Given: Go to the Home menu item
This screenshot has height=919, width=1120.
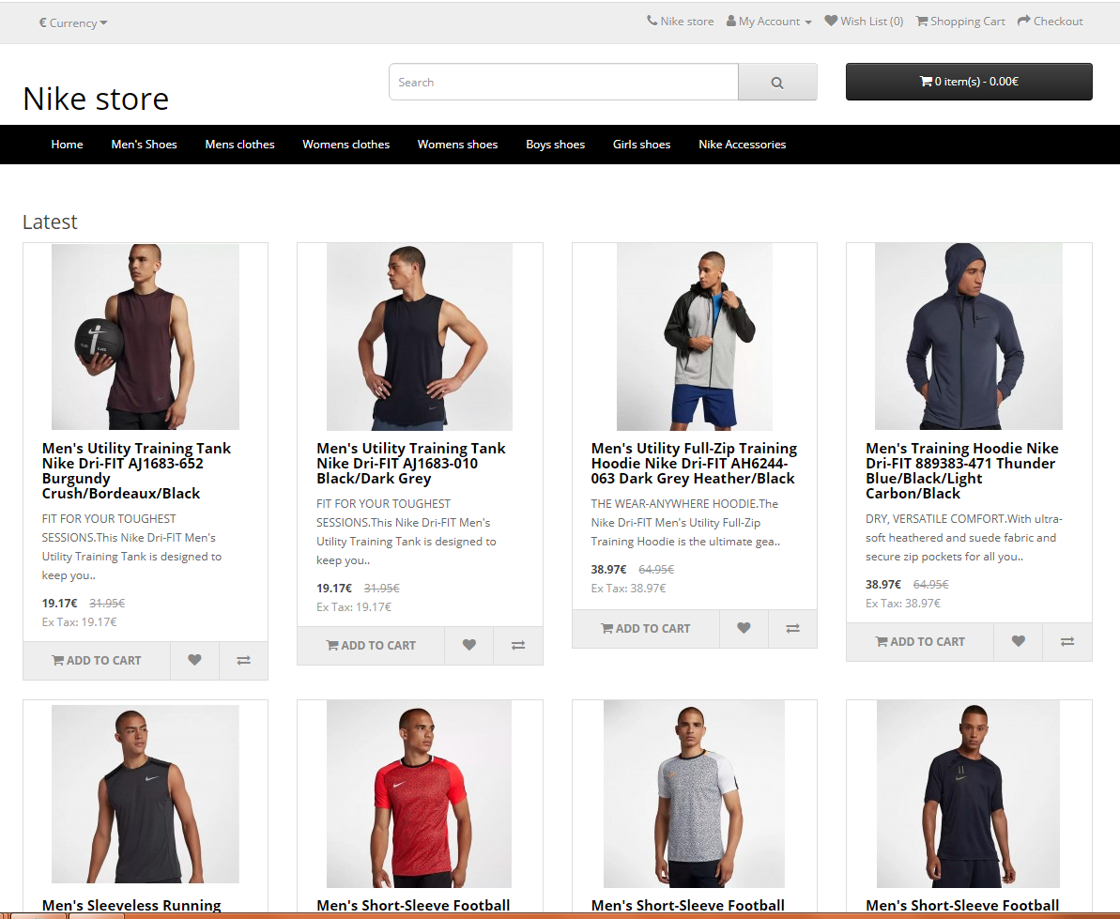Looking at the screenshot, I should pos(68,145).
